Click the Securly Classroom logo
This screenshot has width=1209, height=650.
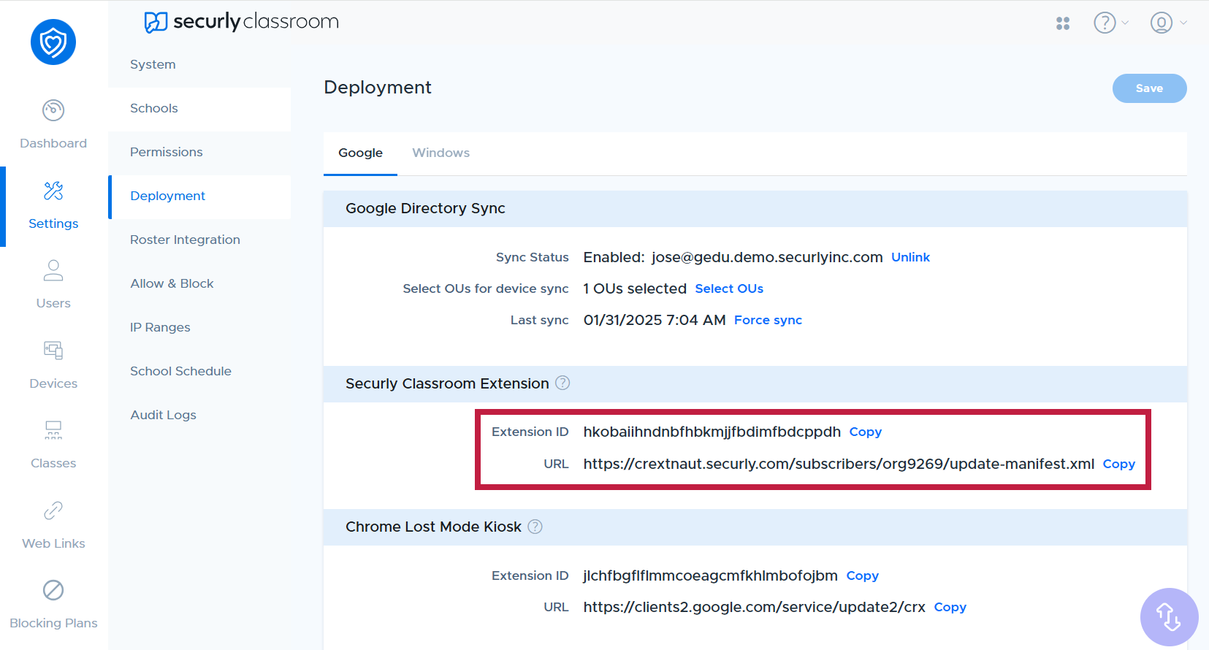coord(242,22)
